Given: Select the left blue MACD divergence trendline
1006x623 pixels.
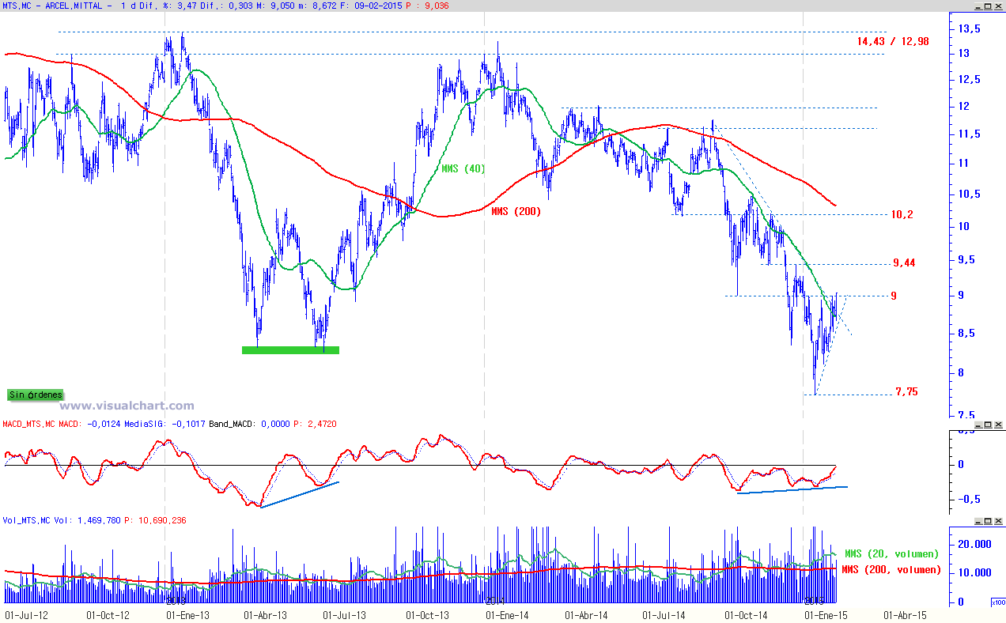Looking at the screenshot, I should point(300,494).
